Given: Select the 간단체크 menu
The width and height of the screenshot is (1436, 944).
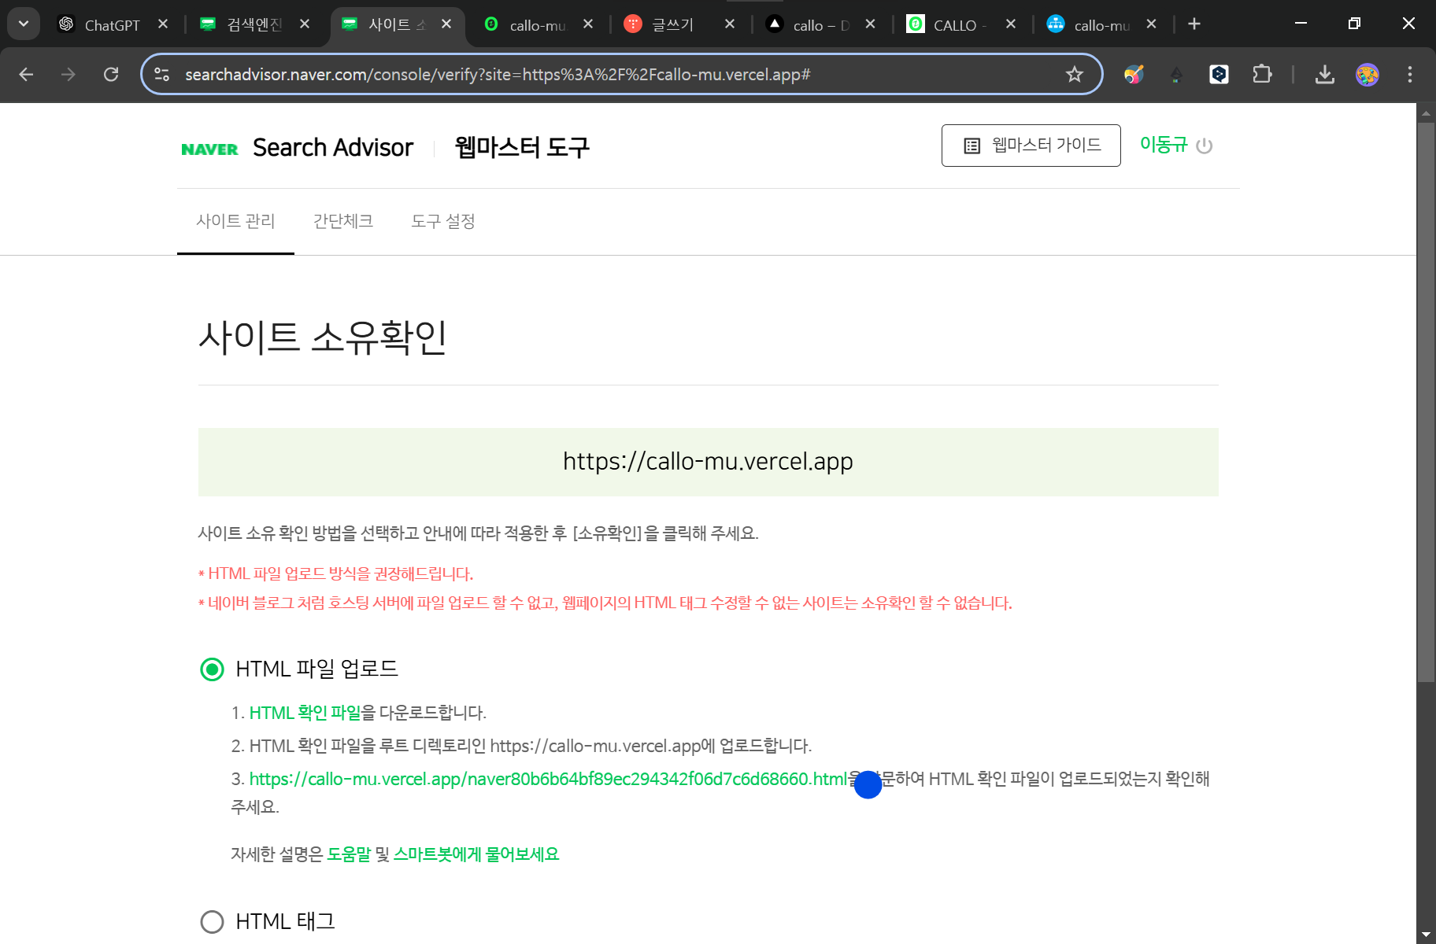Looking at the screenshot, I should point(342,221).
